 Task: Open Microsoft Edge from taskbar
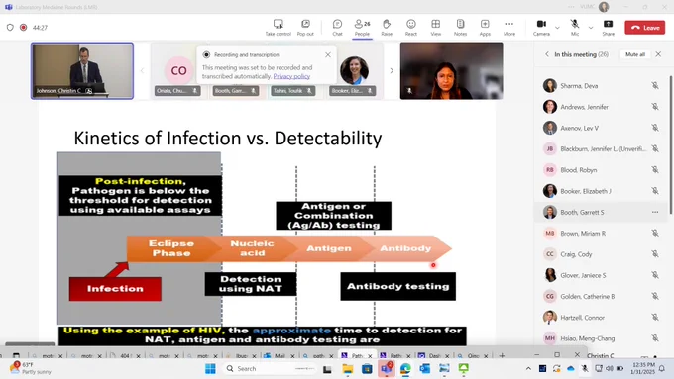[405, 369]
